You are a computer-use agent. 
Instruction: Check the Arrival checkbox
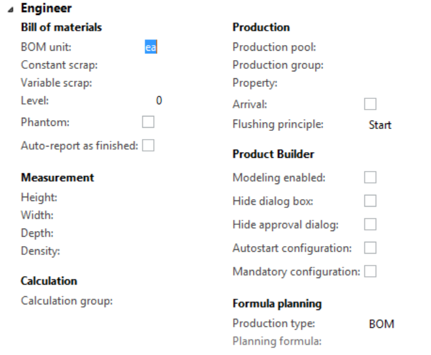[370, 104]
